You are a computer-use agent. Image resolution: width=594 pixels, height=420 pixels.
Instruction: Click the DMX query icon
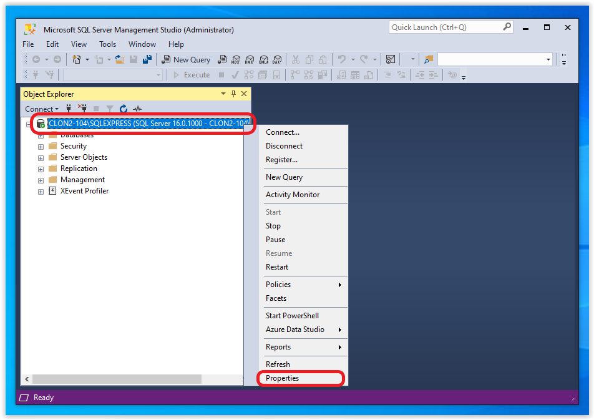250,59
